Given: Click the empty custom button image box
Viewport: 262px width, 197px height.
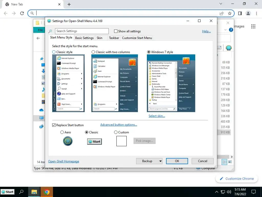Looking at the screenshot, I should click(x=122, y=141).
